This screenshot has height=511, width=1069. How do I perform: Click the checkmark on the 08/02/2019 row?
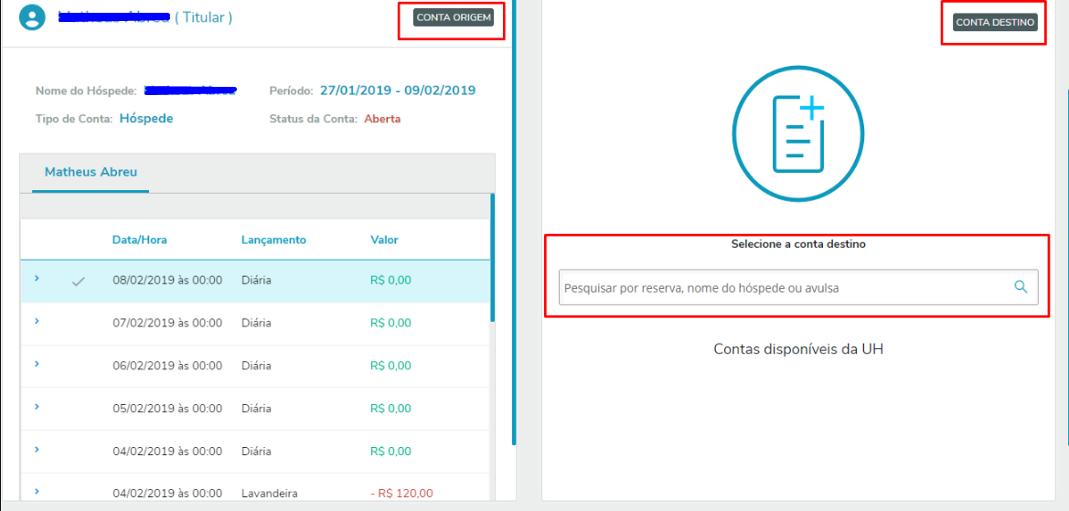(79, 281)
